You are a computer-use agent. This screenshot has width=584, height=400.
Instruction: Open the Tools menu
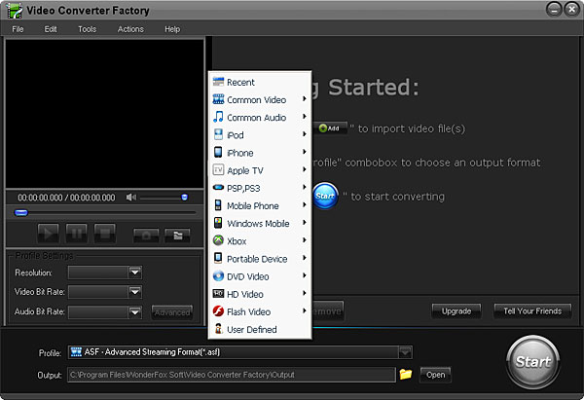pyautogui.click(x=88, y=29)
